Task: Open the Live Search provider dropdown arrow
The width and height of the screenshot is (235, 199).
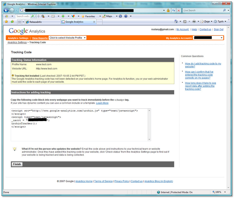Action: 228,10
